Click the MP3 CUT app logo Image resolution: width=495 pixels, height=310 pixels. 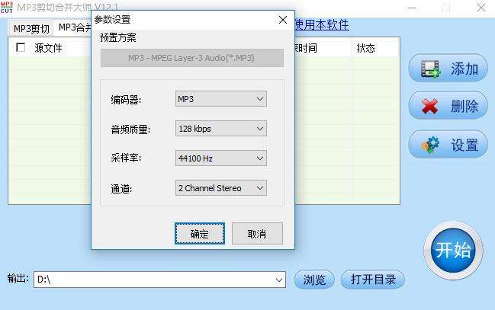click(x=7, y=7)
